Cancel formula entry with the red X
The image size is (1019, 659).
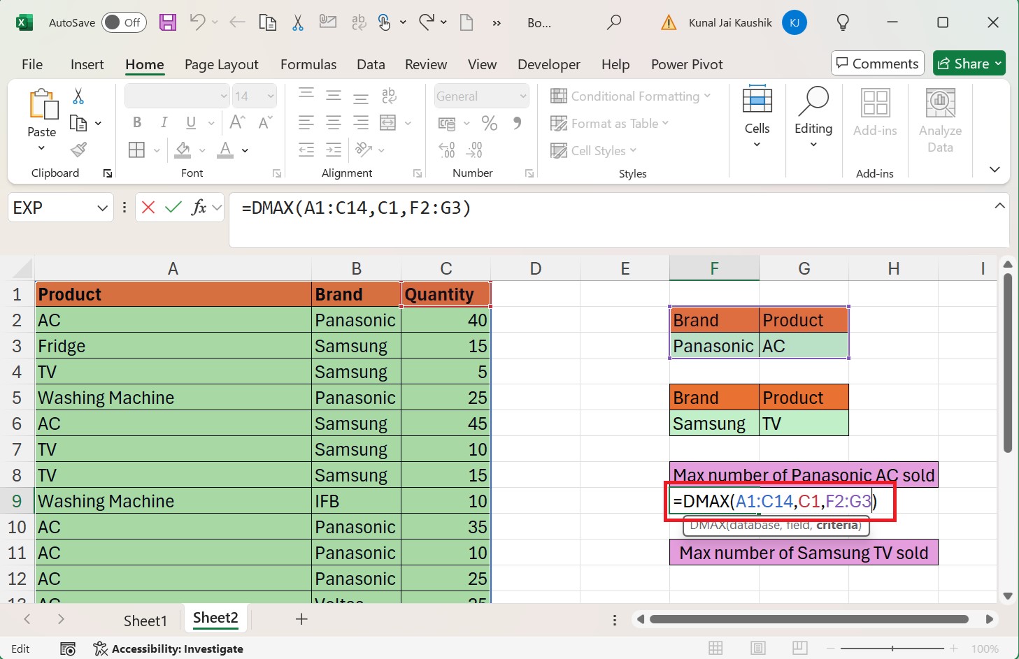[x=148, y=208]
